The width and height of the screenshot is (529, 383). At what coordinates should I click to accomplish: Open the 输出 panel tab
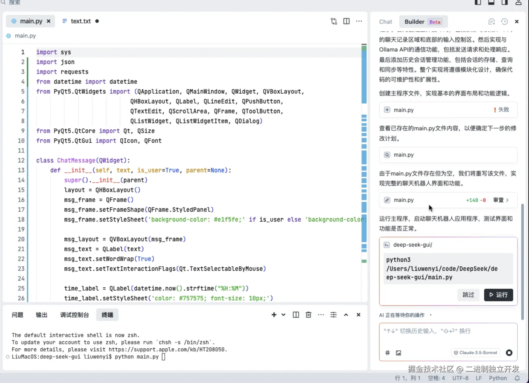pyautogui.click(x=41, y=315)
